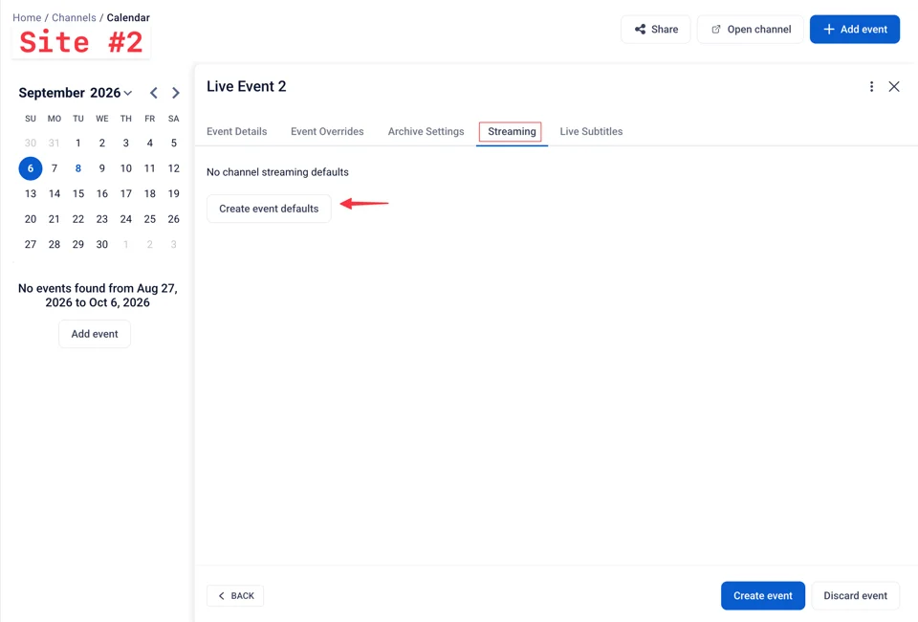The image size is (918, 622).
Task: Click Add event below the no-events message
Action: point(95,334)
